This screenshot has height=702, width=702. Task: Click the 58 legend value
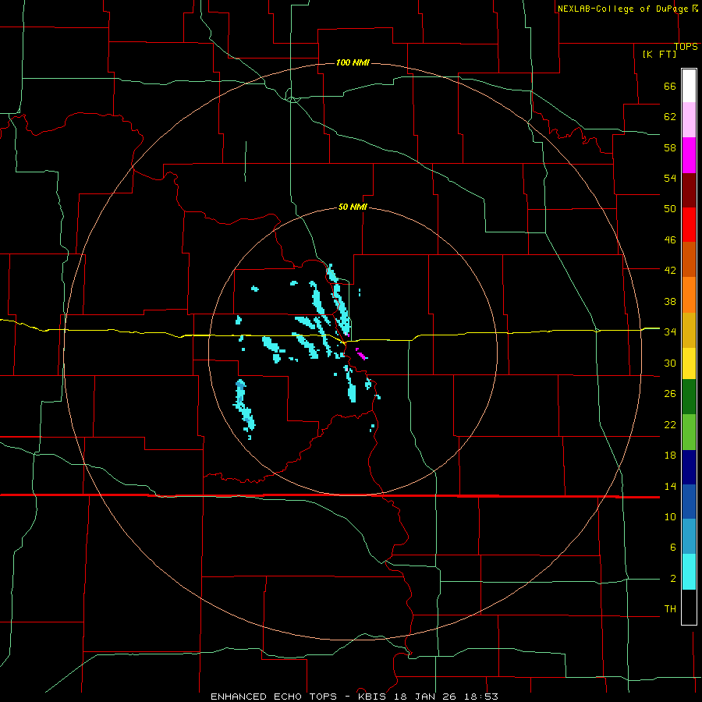670,147
